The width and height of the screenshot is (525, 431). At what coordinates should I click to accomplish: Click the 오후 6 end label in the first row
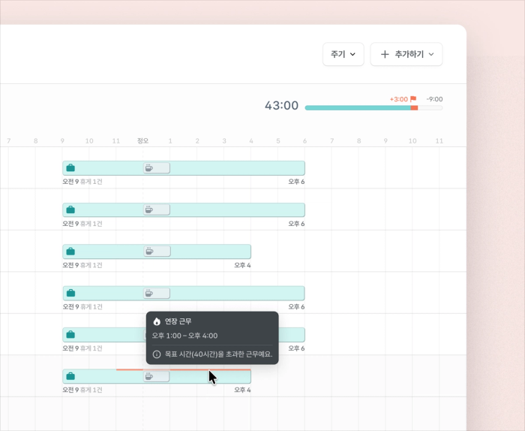pos(296,182)
